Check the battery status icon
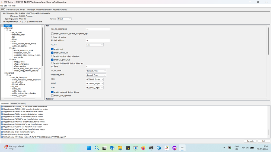 coord(252,148)
